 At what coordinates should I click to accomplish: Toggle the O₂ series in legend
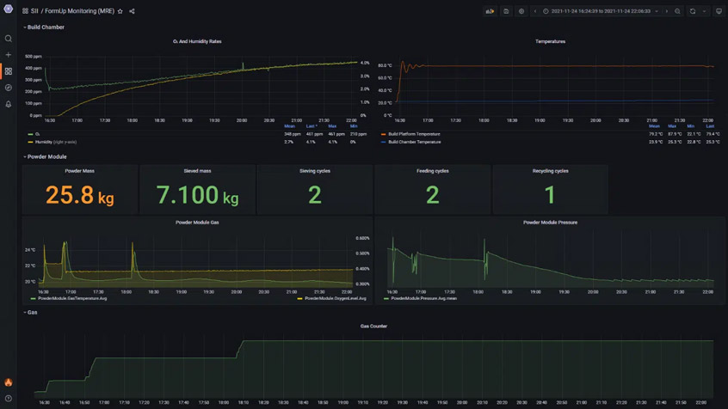coord(37,134)
